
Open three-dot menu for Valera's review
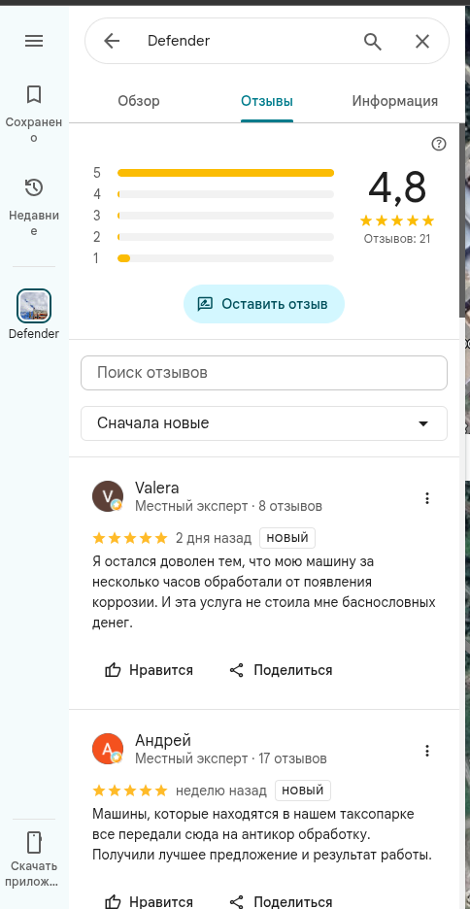point(427,498)
